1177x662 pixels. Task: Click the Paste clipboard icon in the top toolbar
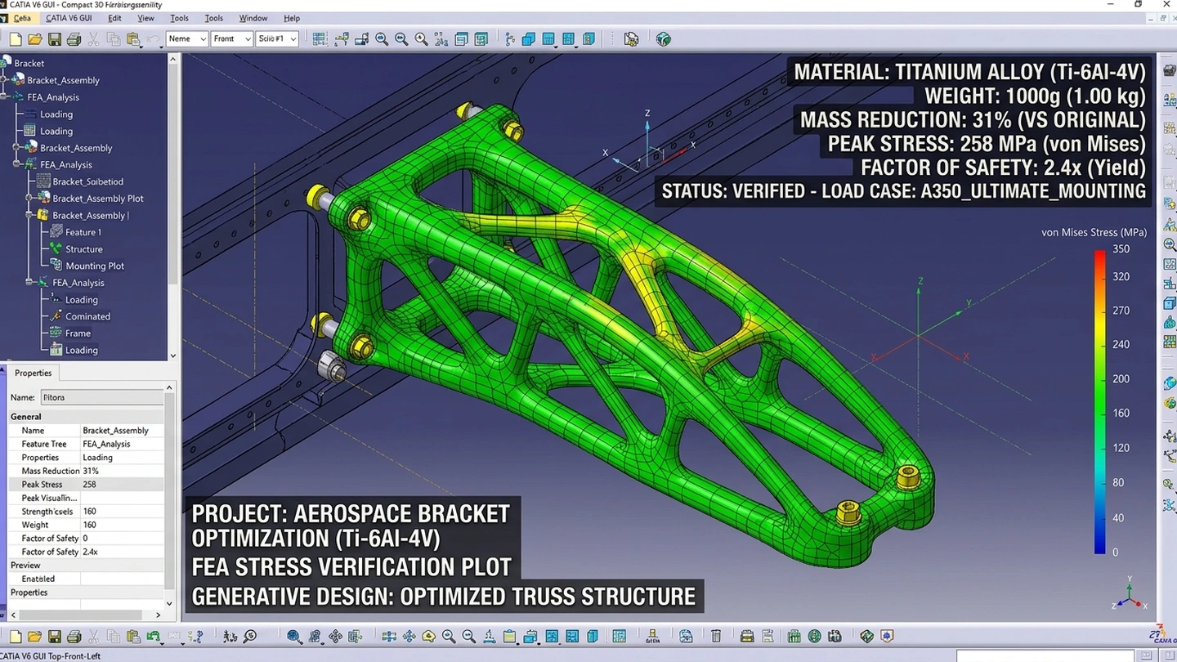(x=132, y=39)
